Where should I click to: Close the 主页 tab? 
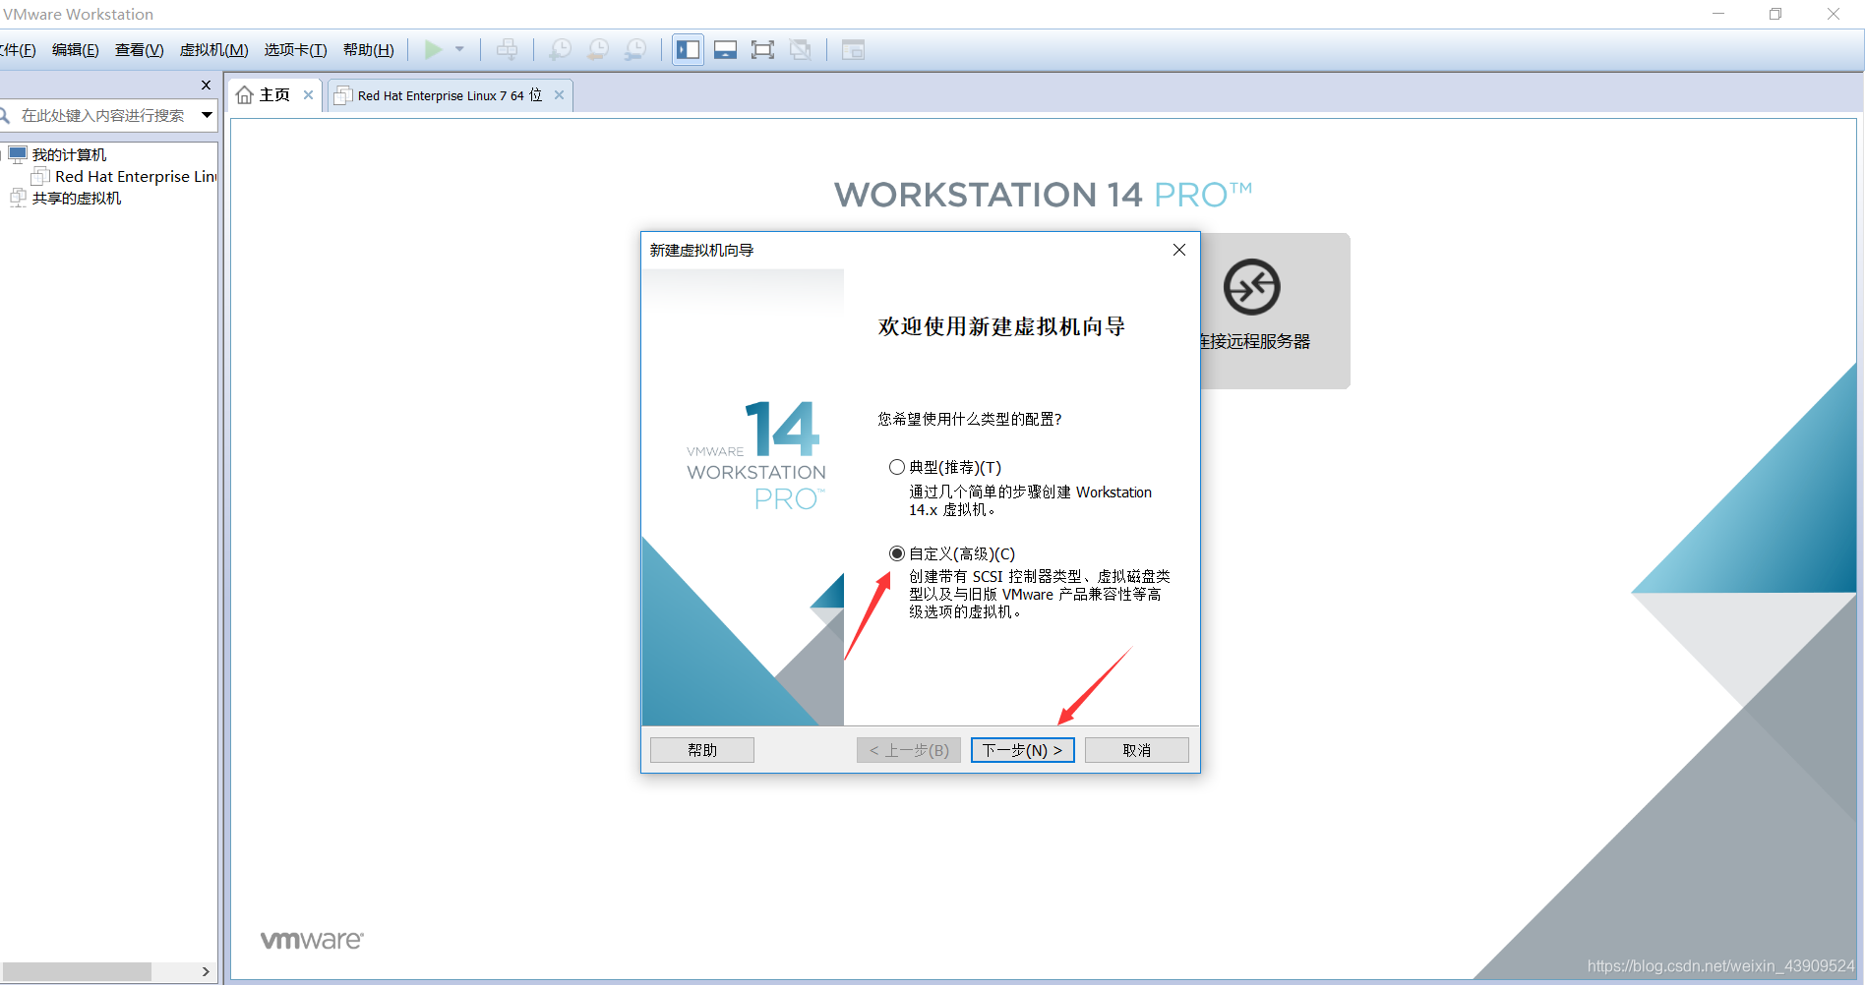click(308, 95)
